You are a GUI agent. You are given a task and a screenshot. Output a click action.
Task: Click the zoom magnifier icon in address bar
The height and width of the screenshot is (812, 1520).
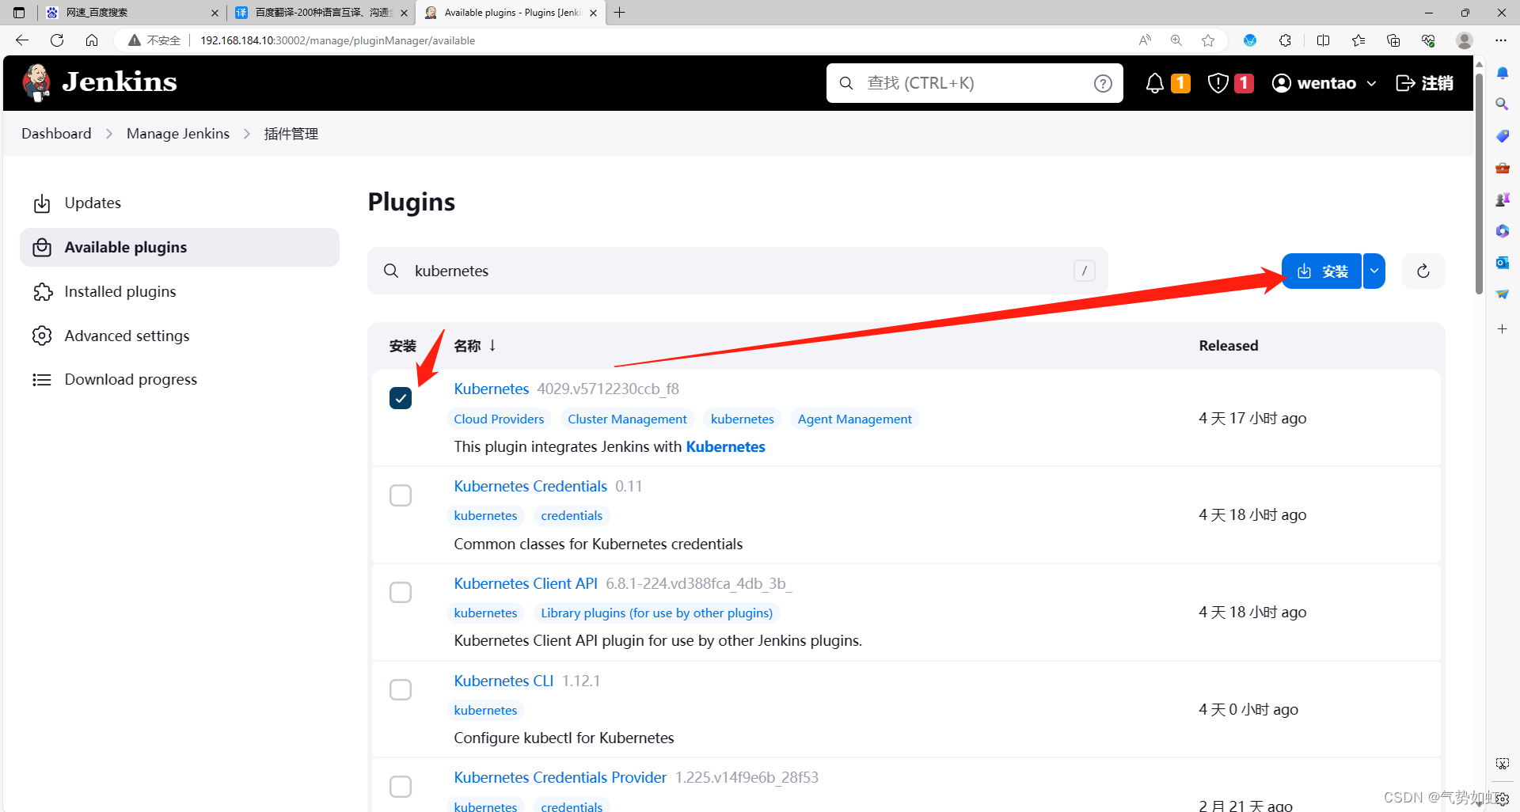pyautogui.click(x=1176, y=40)
